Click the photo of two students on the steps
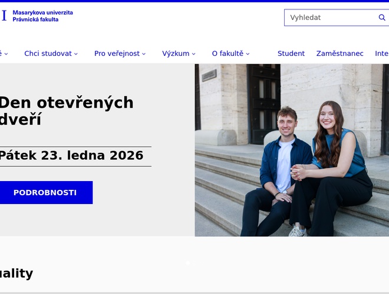The image size is (389, 294). click(292, 150)
